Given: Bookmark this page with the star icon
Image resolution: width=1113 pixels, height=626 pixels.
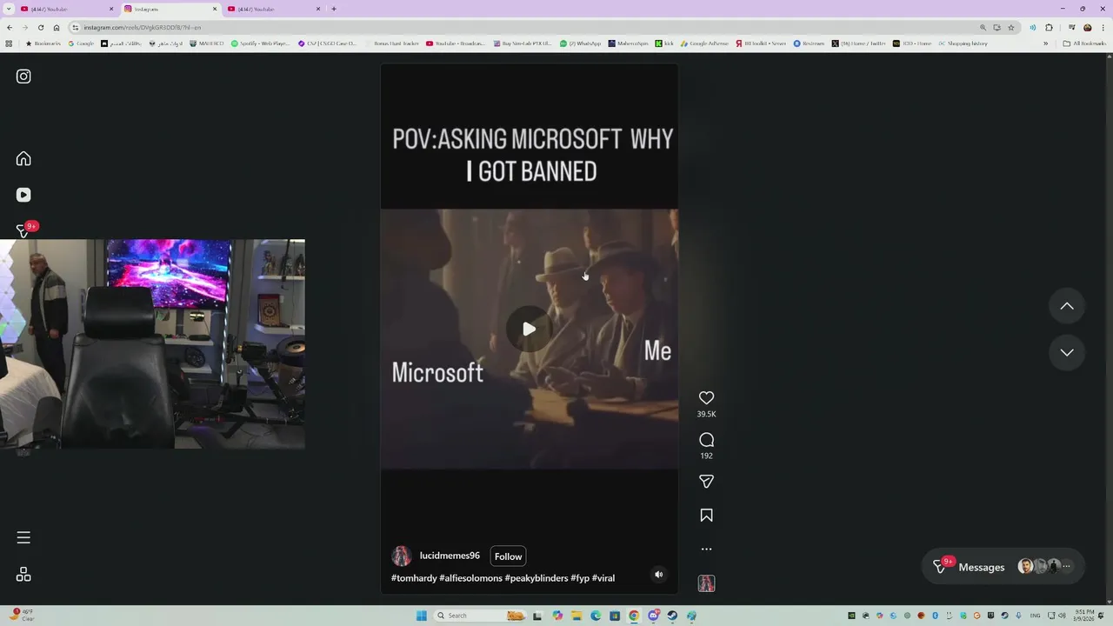Looking at the screenshot, I should pos(1010,27).
